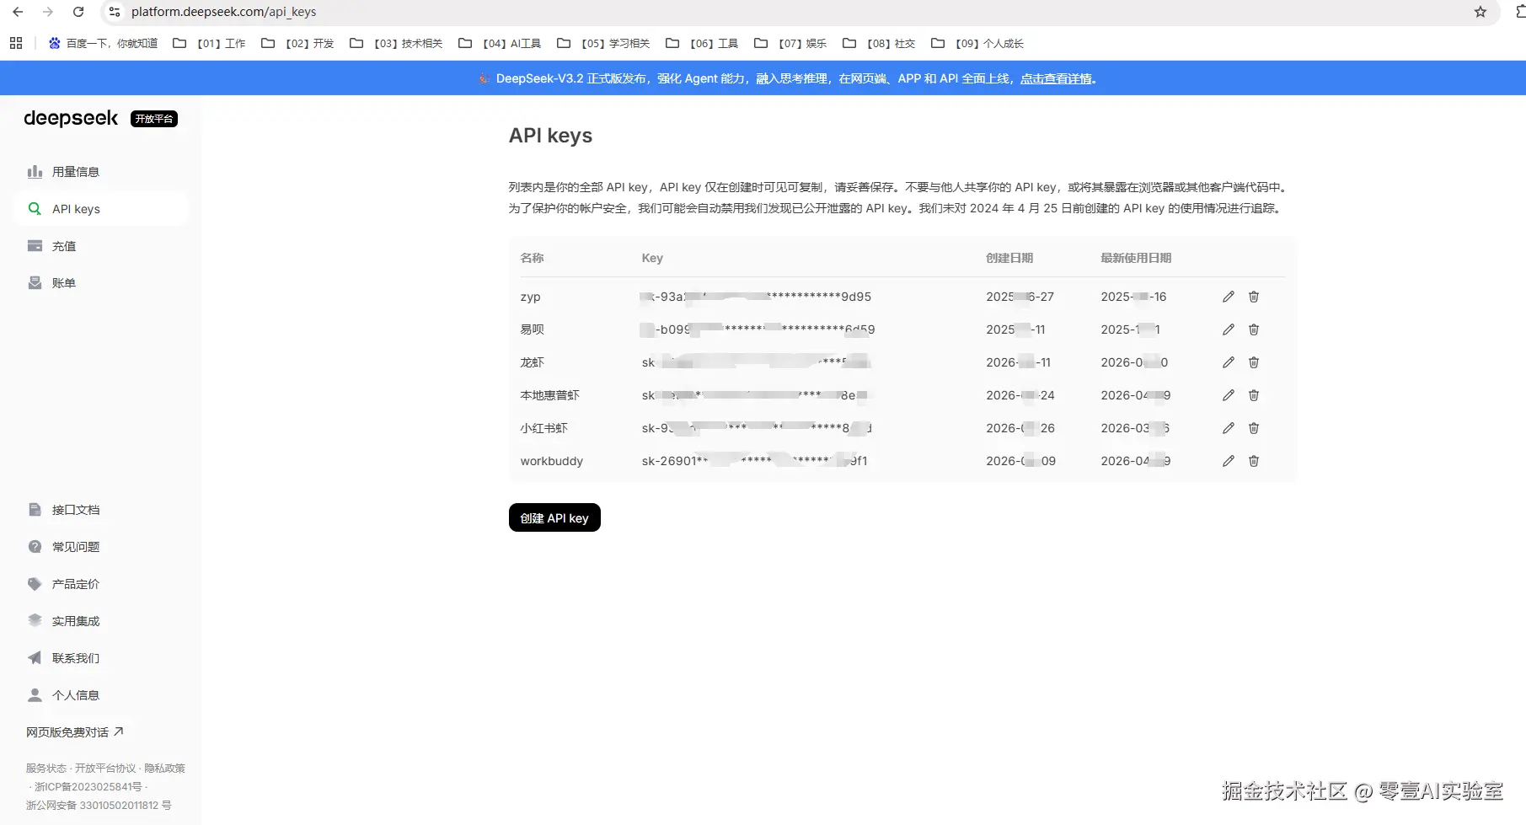Remove the 龙虾 API key via trash icon
The image size is (1526, 825).
1254,362
